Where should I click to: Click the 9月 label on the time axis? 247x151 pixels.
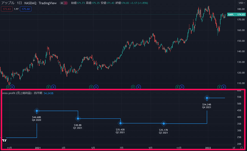click(x=150, y=148)
